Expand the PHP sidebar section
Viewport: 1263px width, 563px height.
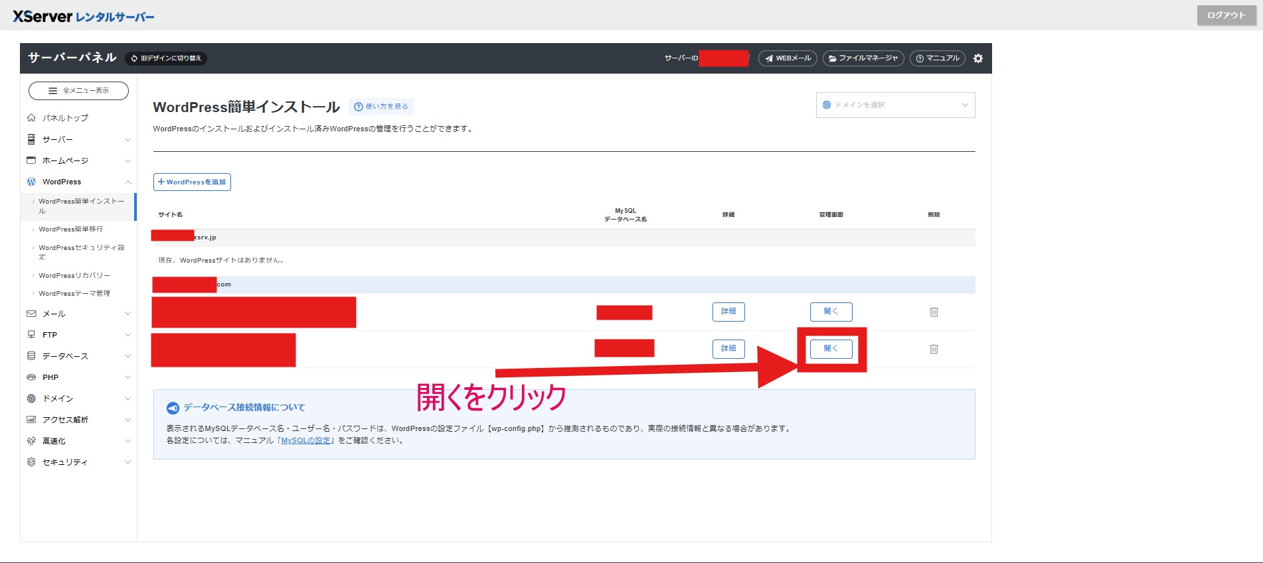pos(78,377)
